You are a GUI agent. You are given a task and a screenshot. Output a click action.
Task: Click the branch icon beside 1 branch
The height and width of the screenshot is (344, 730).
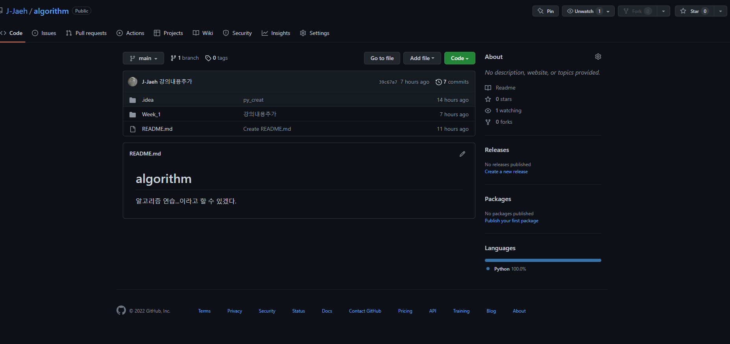tap(173, 58)
